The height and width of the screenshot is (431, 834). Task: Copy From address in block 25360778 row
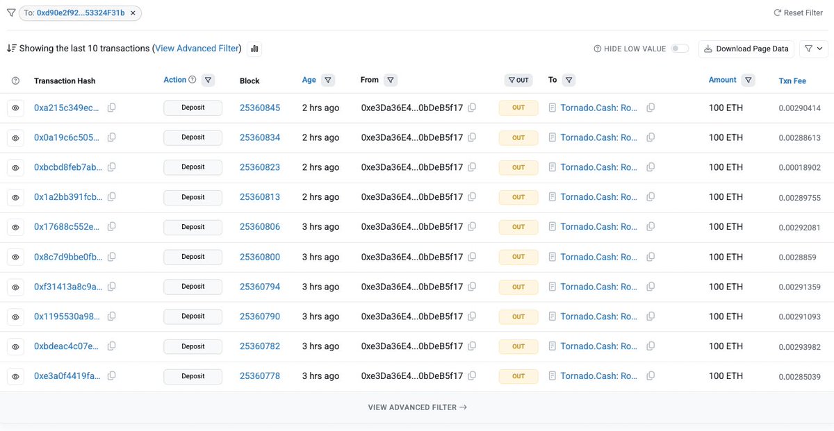point(472,376)
